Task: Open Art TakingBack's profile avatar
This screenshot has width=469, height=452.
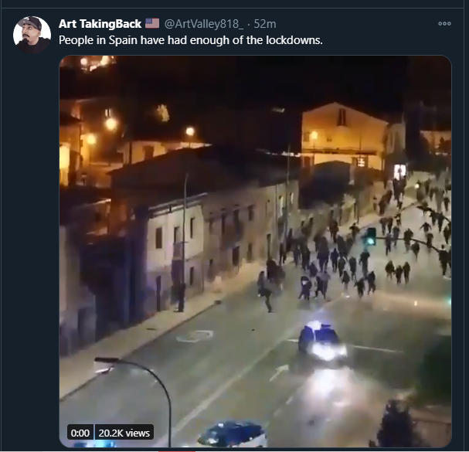Action: [32, 35]
